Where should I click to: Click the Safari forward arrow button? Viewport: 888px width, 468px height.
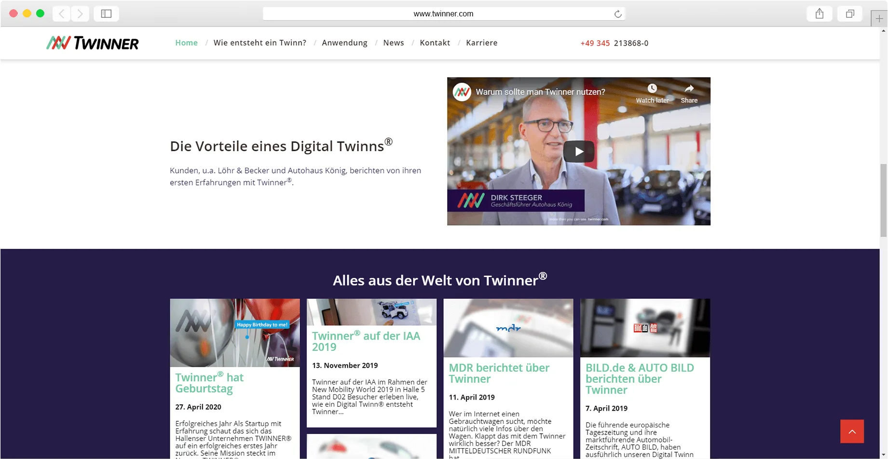tap(80, 13)
